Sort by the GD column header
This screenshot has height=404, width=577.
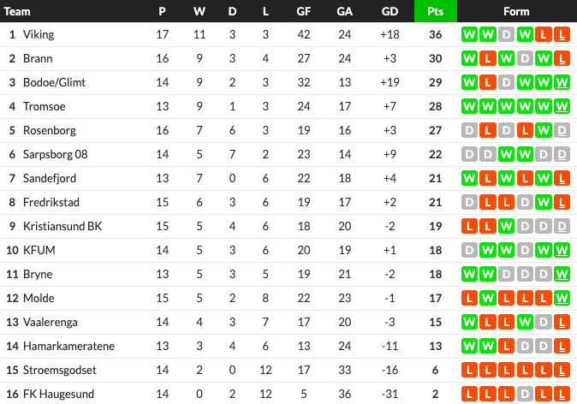click(390, 11)
